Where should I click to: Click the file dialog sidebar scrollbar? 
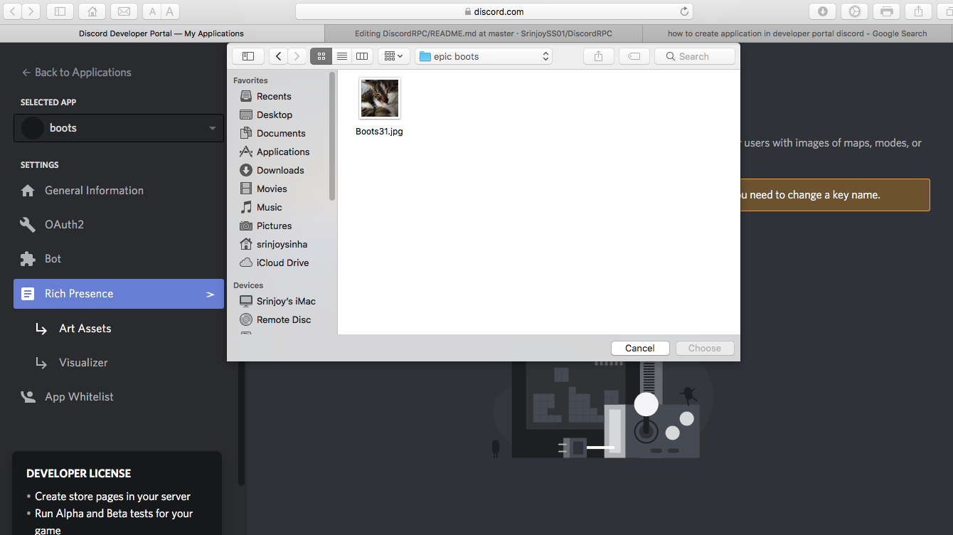pyautogui.click(x=332, y=135)
